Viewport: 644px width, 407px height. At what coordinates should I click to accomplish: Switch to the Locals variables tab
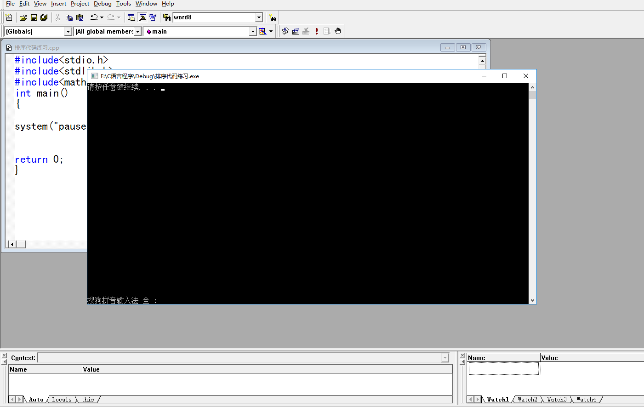62,400
